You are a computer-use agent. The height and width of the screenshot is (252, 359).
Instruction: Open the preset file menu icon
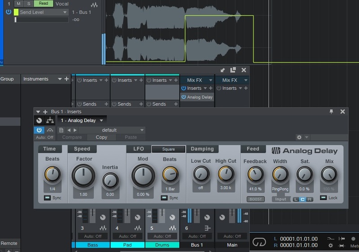[x=61, y=130]
